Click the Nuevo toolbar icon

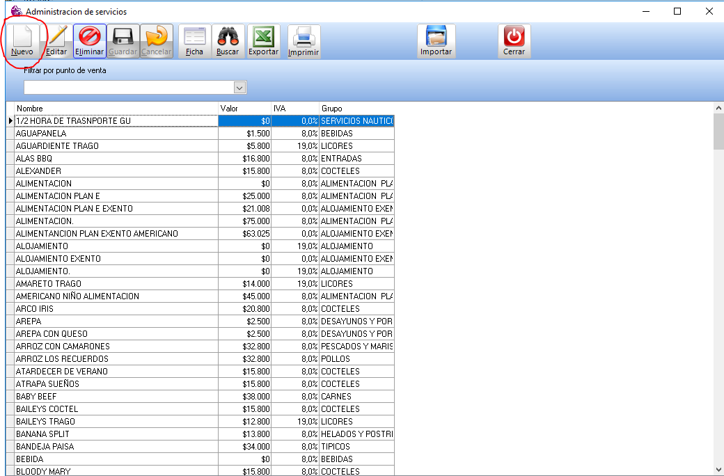(22, 41)
